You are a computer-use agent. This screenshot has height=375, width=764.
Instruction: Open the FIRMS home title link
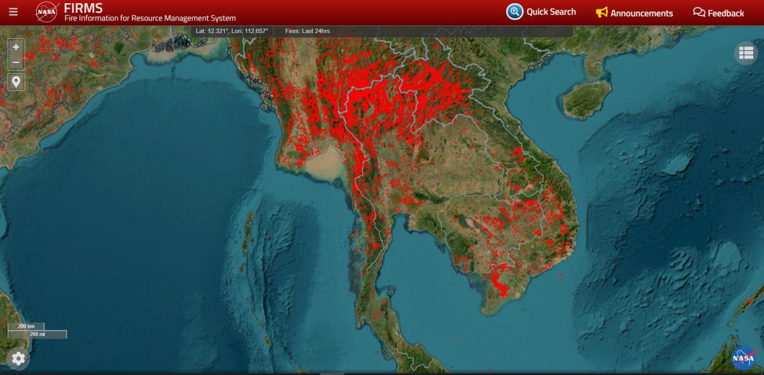coord(83,8)
